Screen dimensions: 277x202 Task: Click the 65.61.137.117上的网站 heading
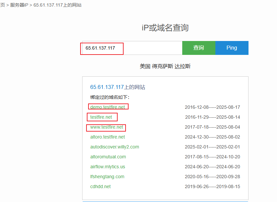click(118, 87)
